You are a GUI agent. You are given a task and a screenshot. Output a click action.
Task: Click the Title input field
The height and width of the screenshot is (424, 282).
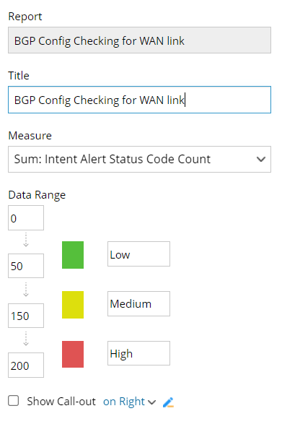(x=139, y=100)
